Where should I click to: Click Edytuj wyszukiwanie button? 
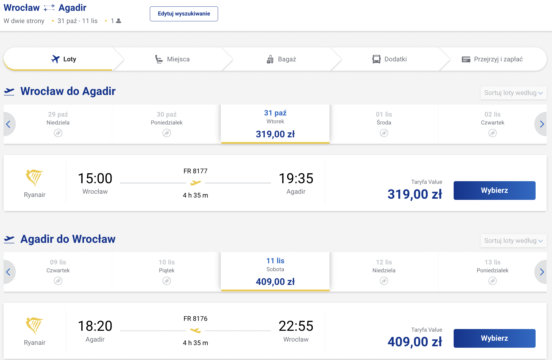184,14
